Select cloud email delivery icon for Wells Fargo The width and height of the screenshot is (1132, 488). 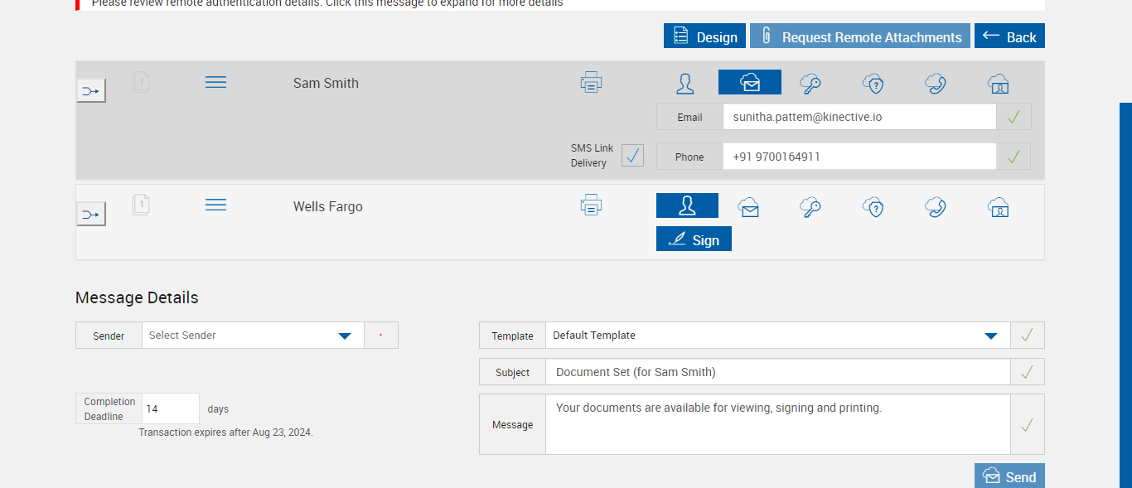(749, 206)
